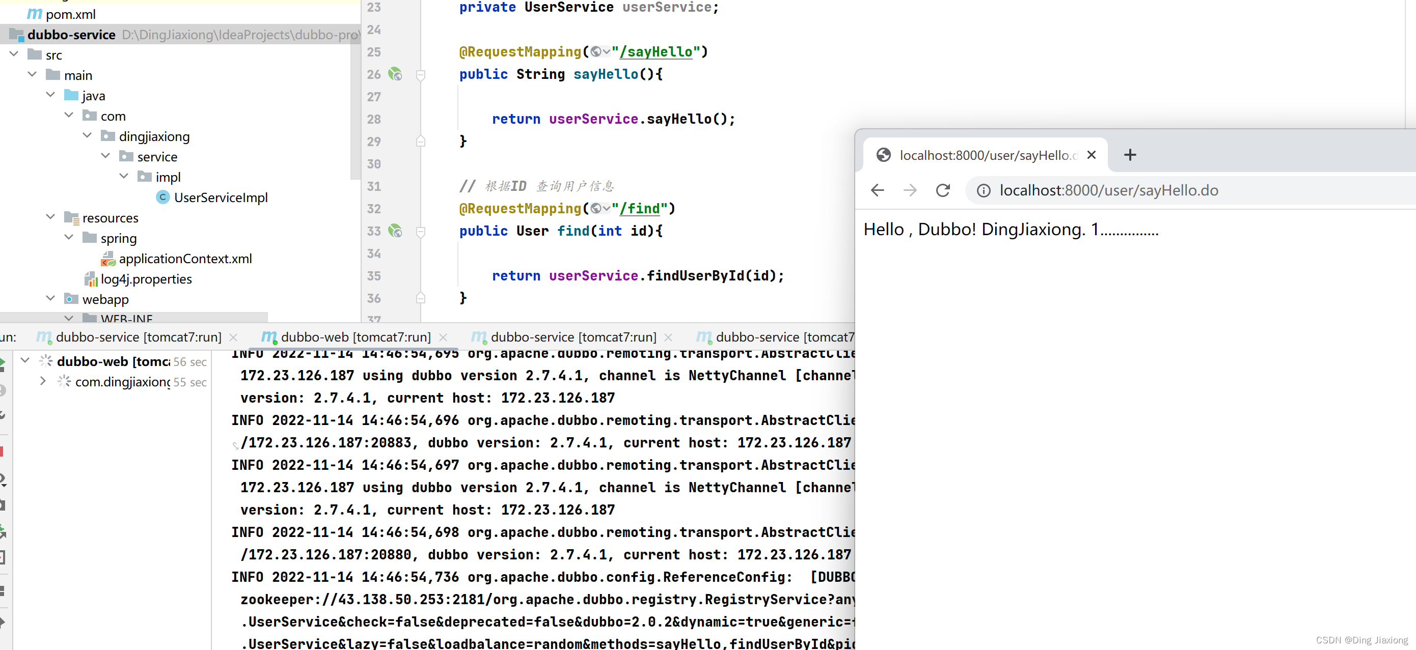Click the red stop run icon
This screenshot has height=650, width=1416.
coord(2,451)
